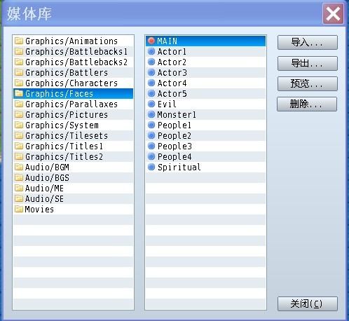This screenshot has width=349, height=321.
Task: Close the 媒体库 dialog with the X
Action: click(333, 13)
